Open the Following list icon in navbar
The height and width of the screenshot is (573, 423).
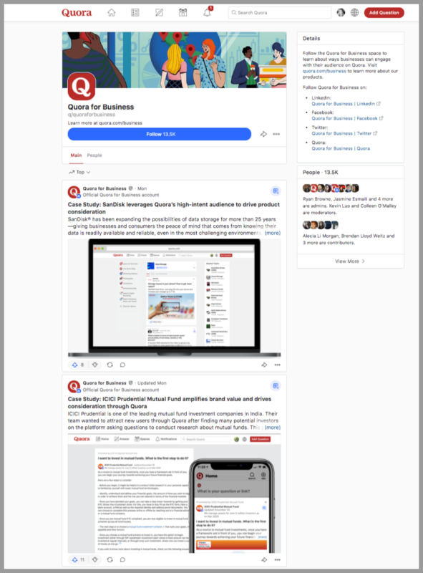135,13
